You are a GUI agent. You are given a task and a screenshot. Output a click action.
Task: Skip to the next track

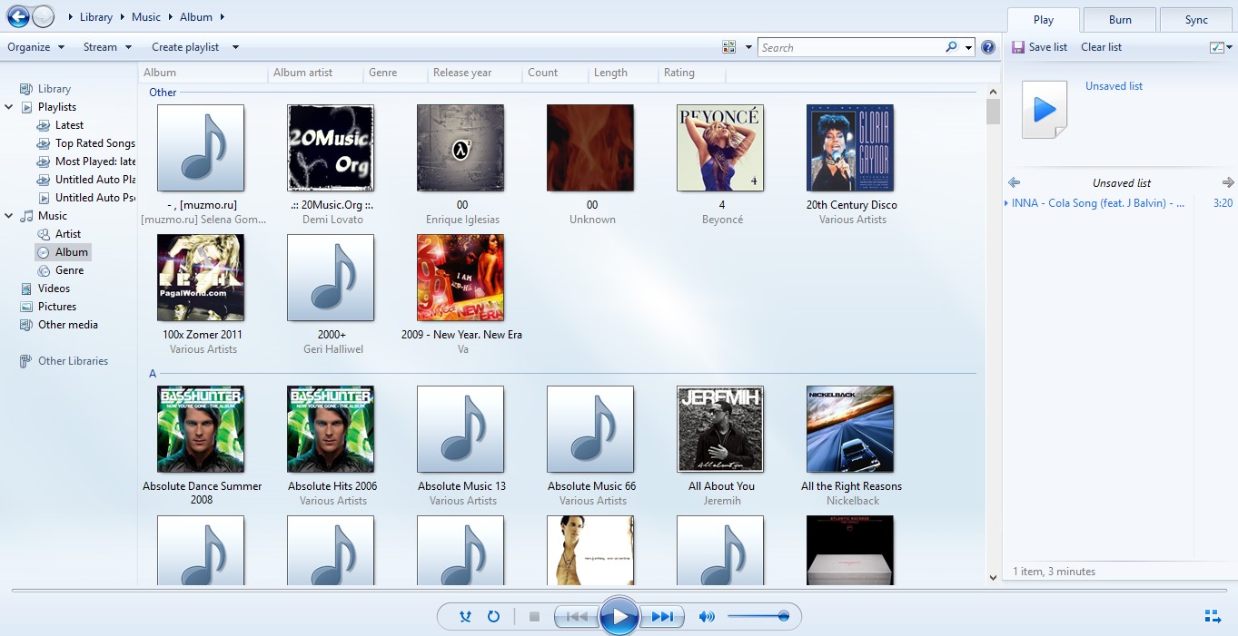coord(662,617)
